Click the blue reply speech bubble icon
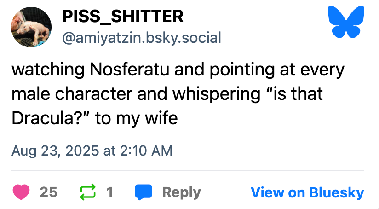Viewport: 379px width, 209px height. [x=144, y=192]
